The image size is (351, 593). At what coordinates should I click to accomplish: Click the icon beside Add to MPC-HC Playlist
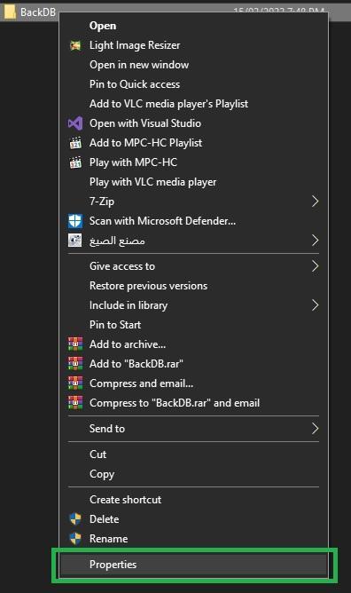tap(75, 143)
